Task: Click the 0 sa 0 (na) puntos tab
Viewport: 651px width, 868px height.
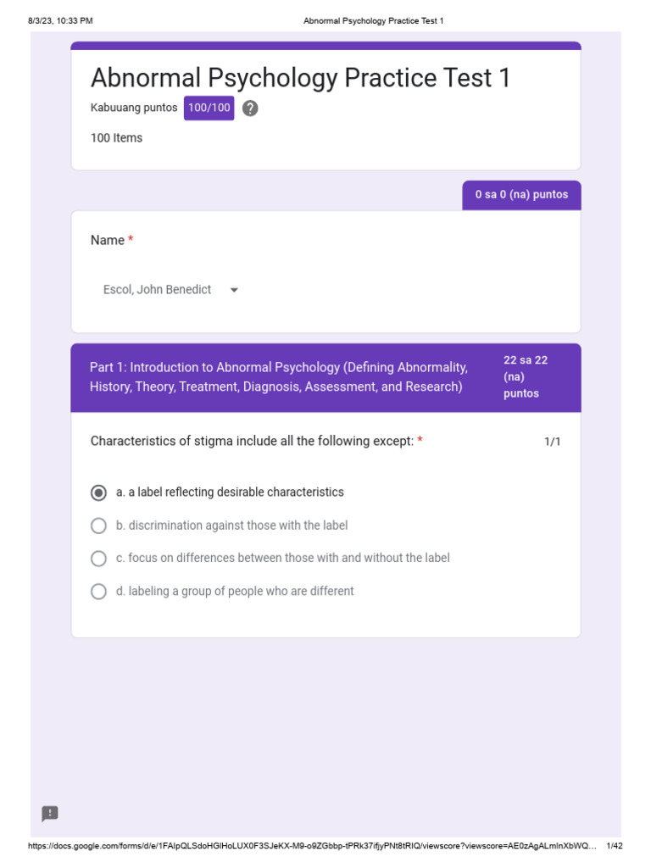Action: 521,195
